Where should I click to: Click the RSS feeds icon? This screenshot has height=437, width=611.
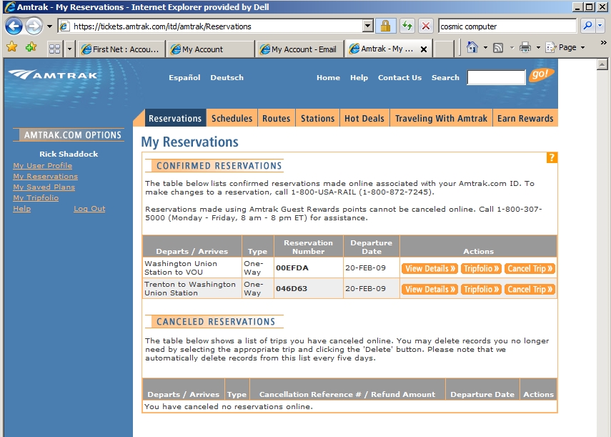coord(498,47)
